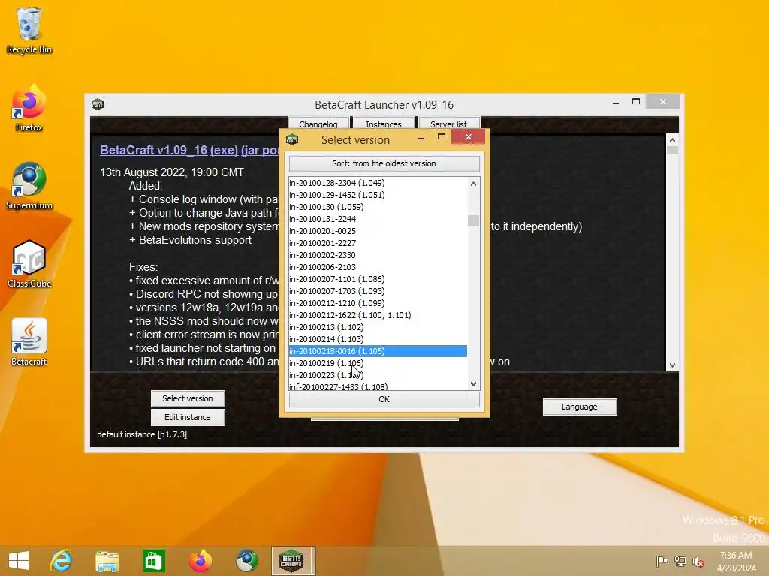The height and width of the screenshot is (576, 769).
Task: Minimize the BetaCraft Launcher window
Action: pyautogui.click(x=616, y=103)
